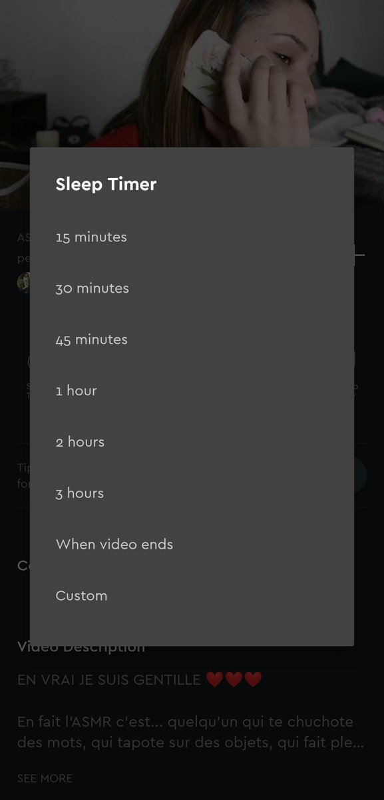Tap the ASMR description paragraph text
This screenshot has height=800, width=384.
click(191, 732)
